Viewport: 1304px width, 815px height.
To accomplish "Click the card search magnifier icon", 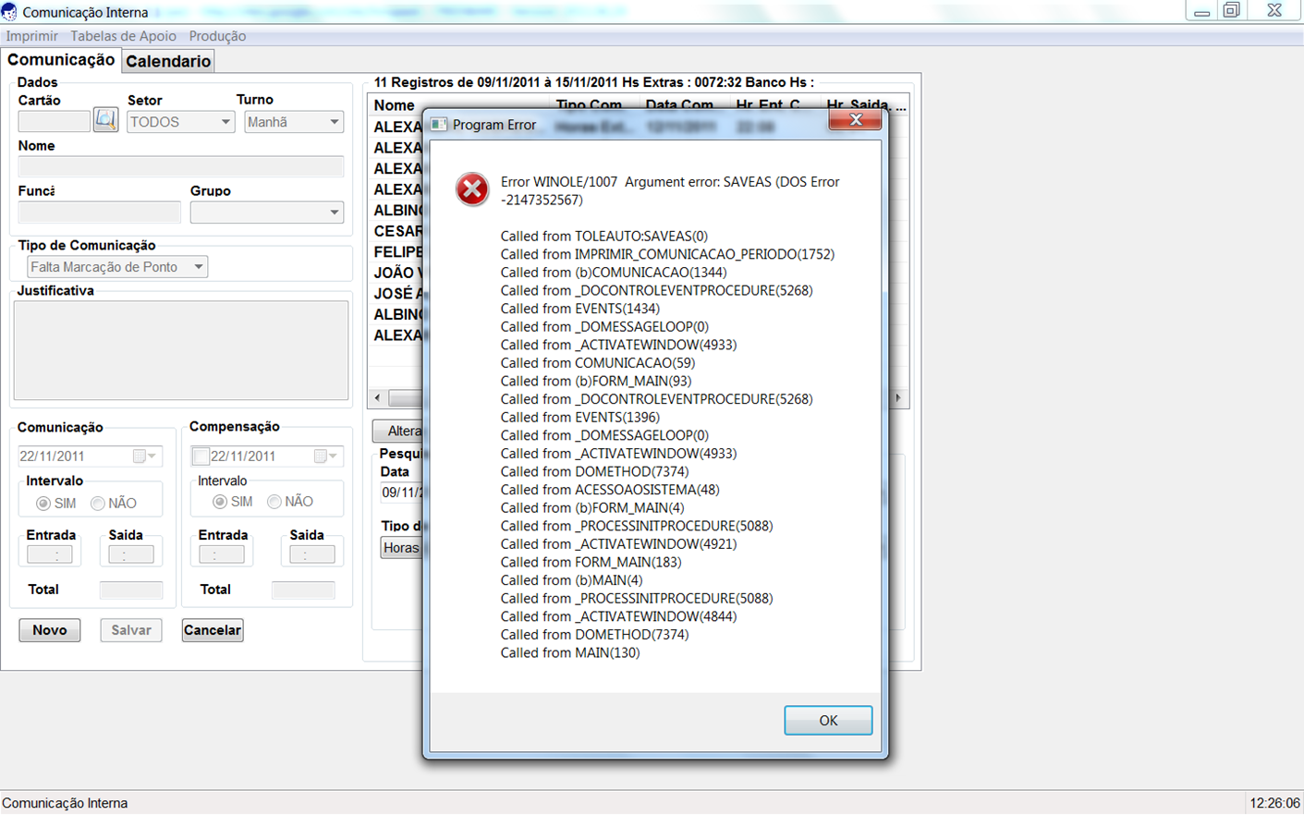I will point(105,120).
